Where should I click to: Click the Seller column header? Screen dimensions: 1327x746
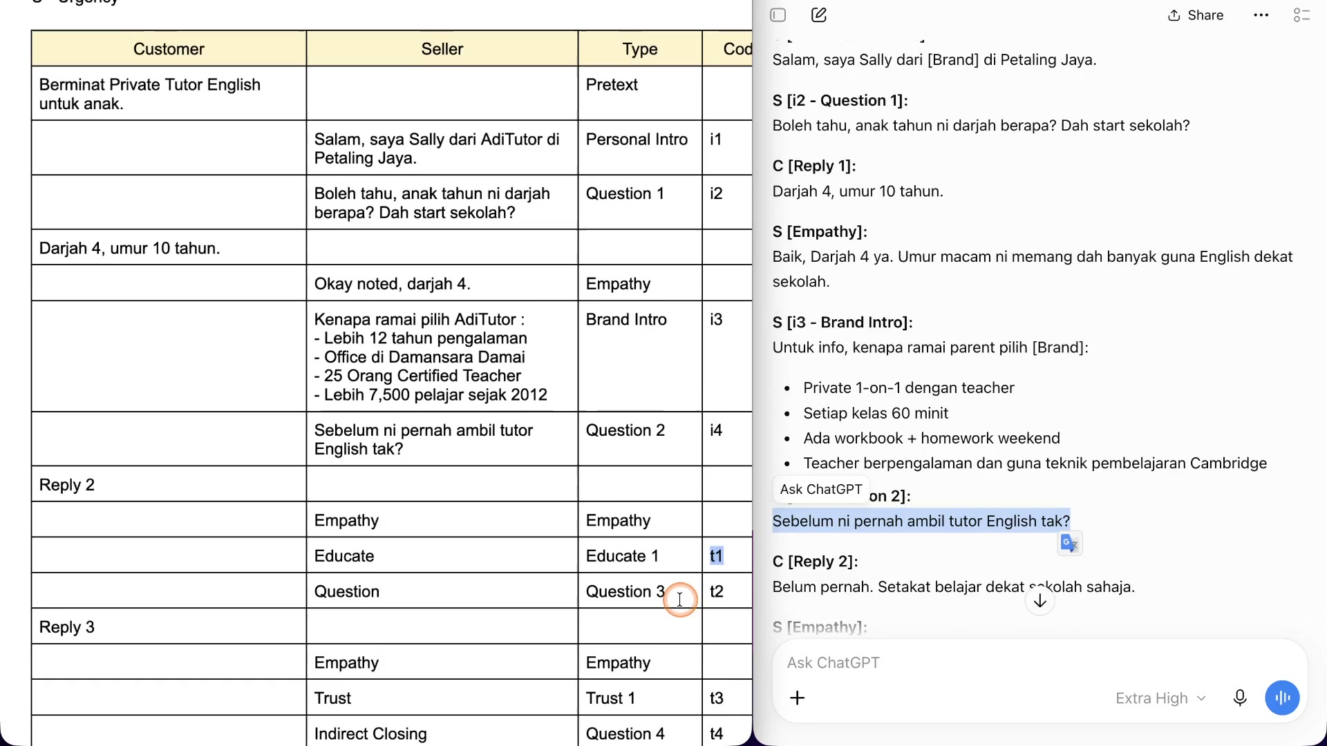point(442,49)
